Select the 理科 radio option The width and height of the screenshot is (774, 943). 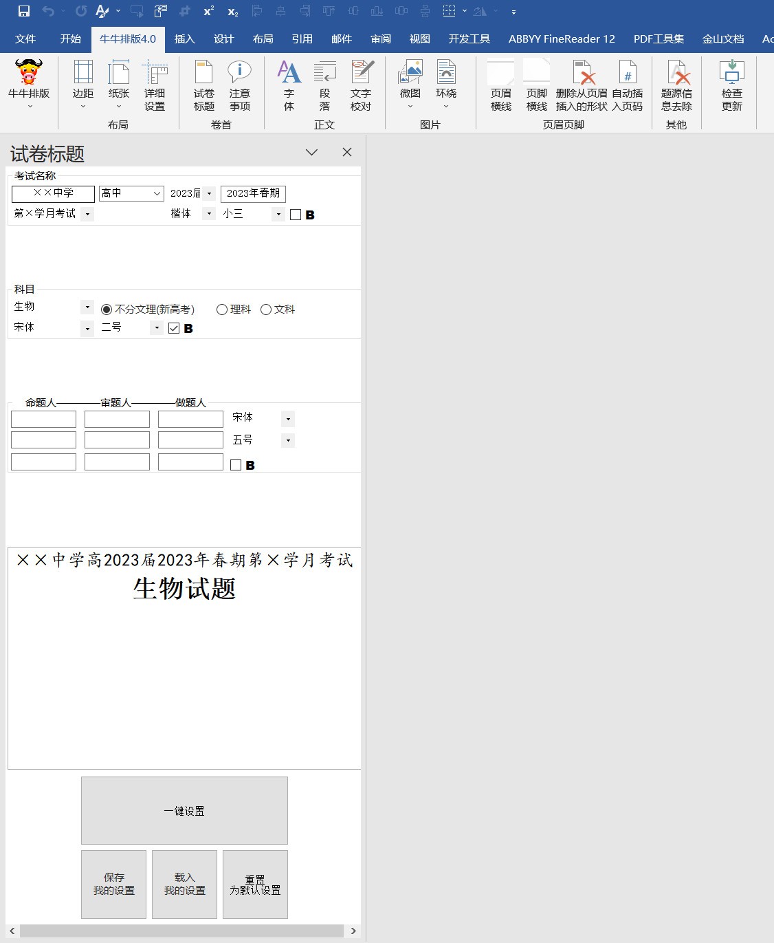(221, 310)
